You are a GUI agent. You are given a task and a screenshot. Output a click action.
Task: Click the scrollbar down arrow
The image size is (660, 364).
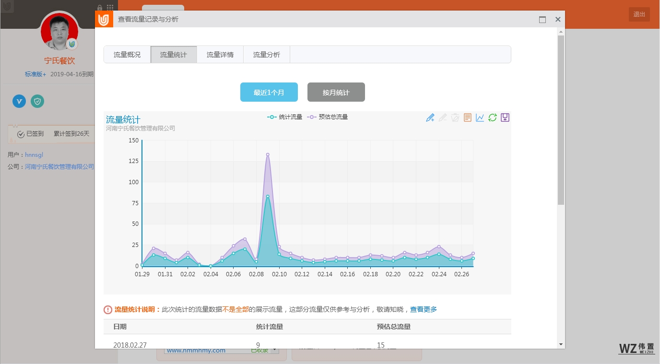coord(561,344)
